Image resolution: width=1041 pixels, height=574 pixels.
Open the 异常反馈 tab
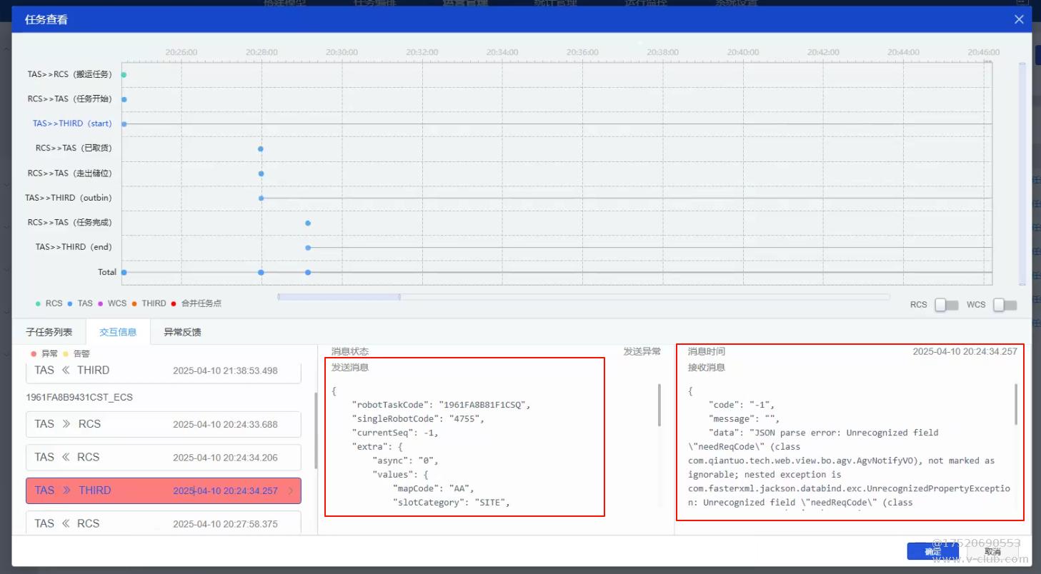click(182, 332)
